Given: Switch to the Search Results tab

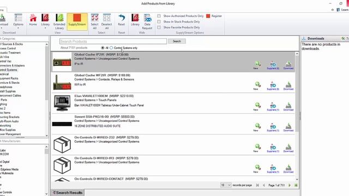Looking at the screenshot, I should (x=68, y=193).
